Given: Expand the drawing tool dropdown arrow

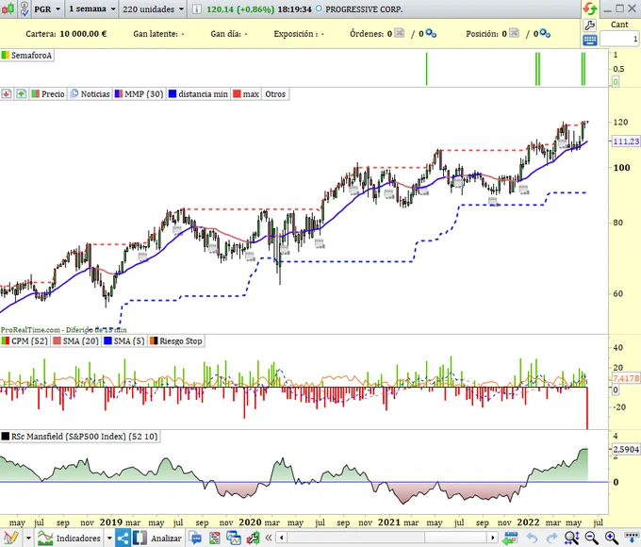Looking at the screenshot, I should coord(28,538).
